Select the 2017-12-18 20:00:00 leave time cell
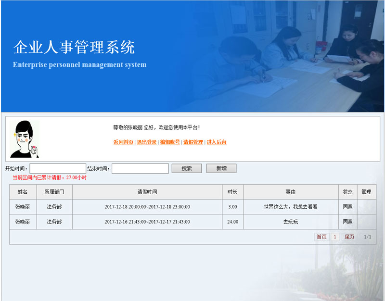Viewport: 385px width, 301px height. point(147,207)
